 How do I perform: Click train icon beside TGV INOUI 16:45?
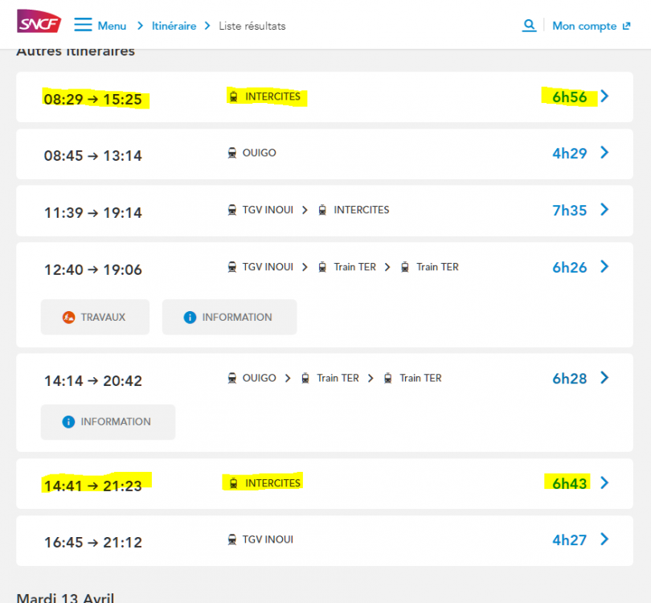(232, 539)
